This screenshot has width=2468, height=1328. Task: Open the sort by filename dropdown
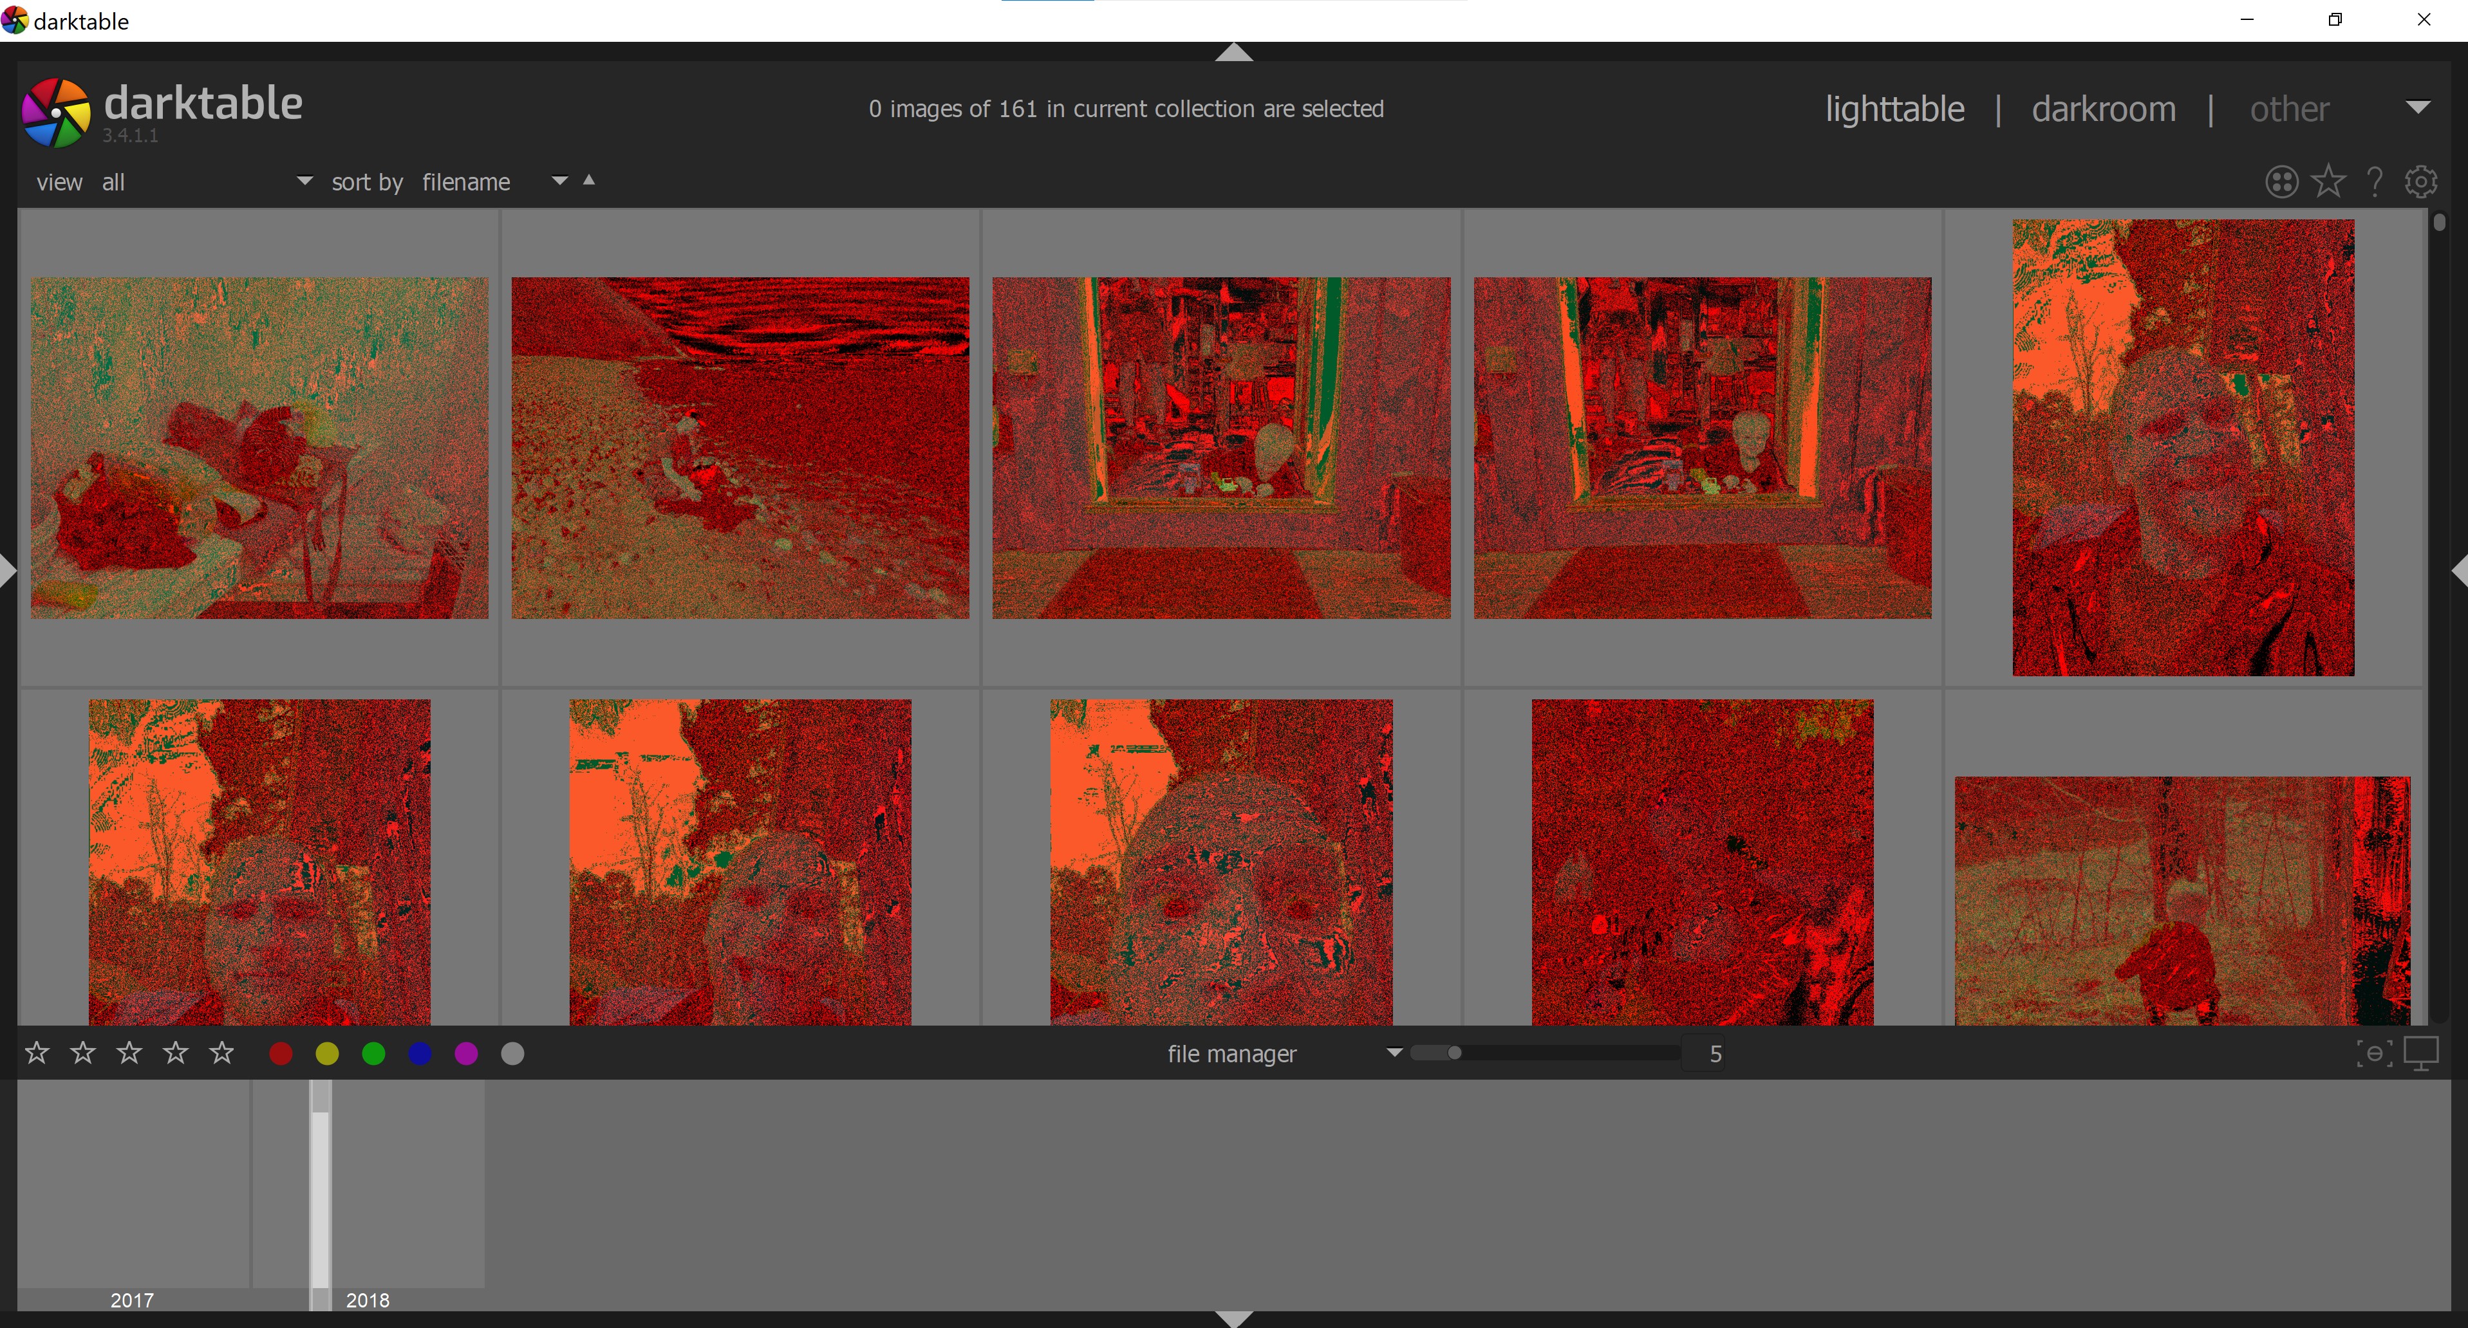pos(495,182)
